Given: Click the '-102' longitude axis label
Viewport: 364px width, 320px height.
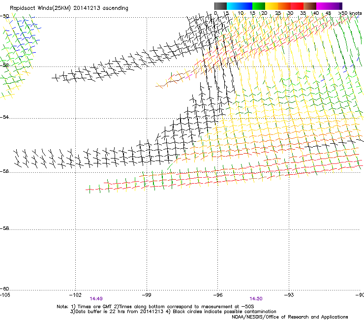Looking at the screenshot, I should pyautogui.click(x=75, y=295).
